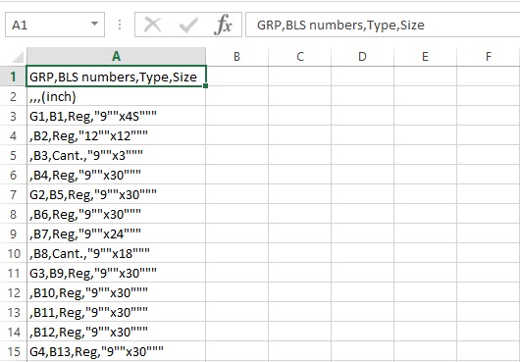Select row 9 header
The height and width of the screenshot is (362, 520).
[x=14, y=233]
